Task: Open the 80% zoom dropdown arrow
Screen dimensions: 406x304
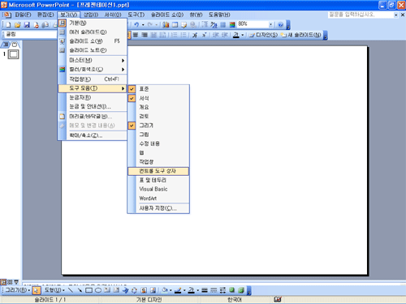Action: click(x=270, y=25)
